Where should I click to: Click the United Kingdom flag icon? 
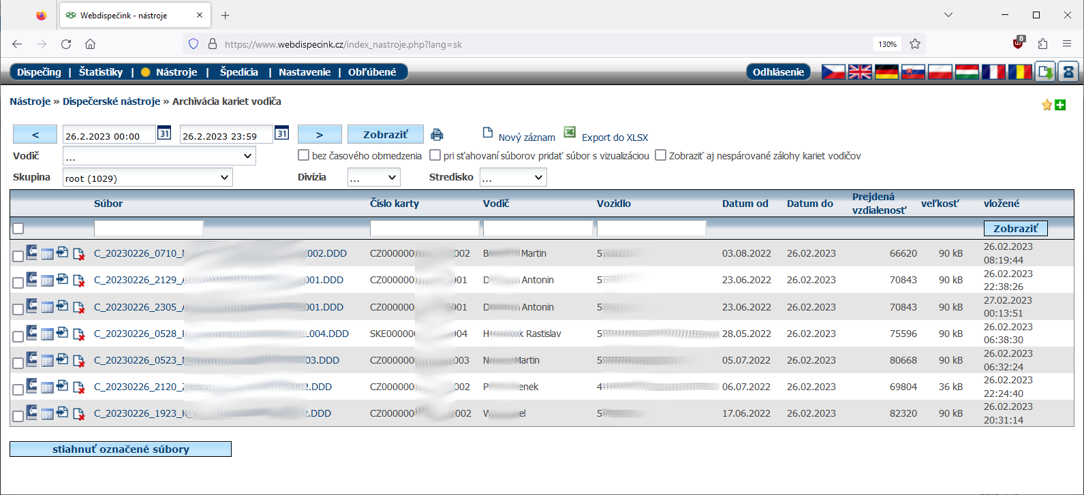(860, 71)
